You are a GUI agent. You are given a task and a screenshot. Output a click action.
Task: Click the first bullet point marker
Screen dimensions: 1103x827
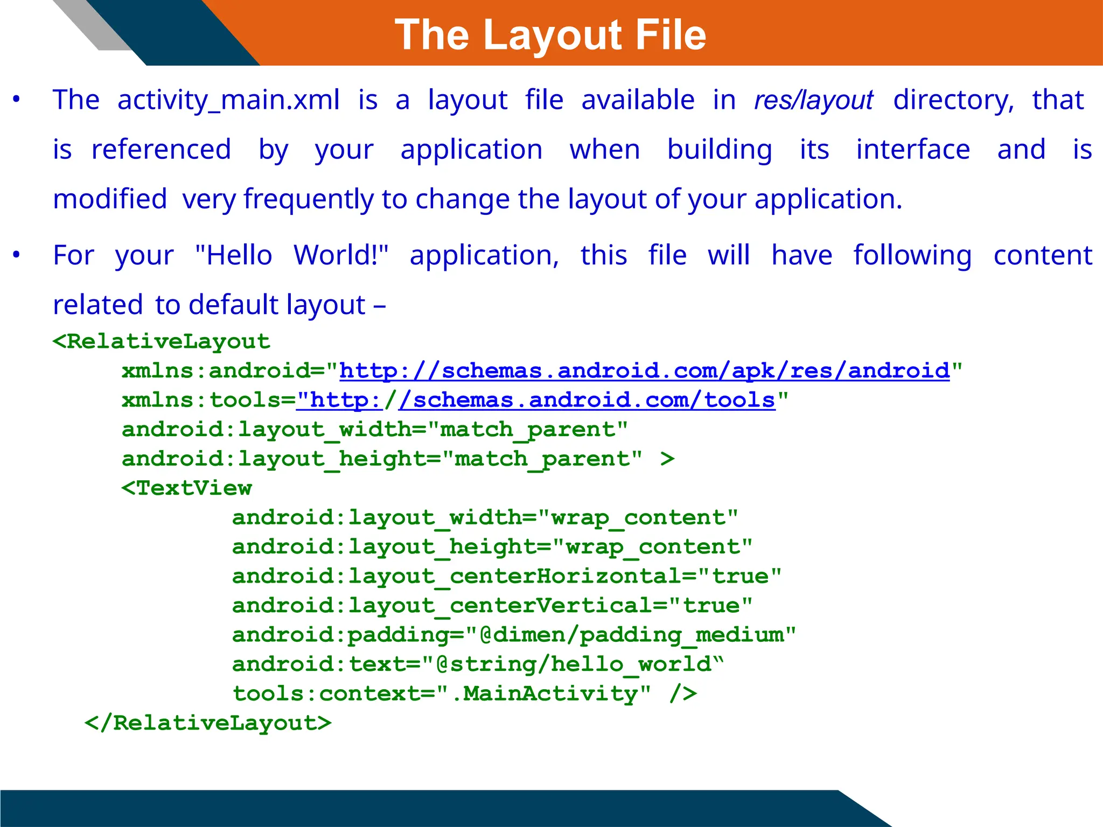point(17,100)
